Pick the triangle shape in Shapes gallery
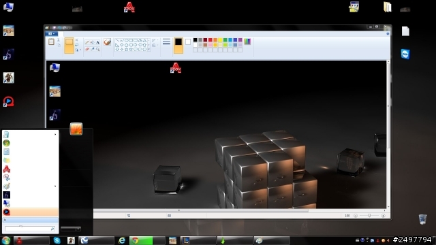This screenshot has height=245, width=436. (x=145, y=40)
